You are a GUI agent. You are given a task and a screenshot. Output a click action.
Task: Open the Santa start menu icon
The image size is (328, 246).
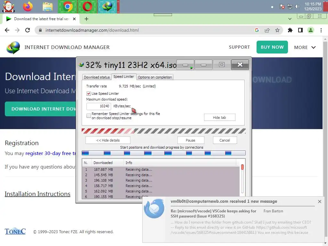pos(8,6)
